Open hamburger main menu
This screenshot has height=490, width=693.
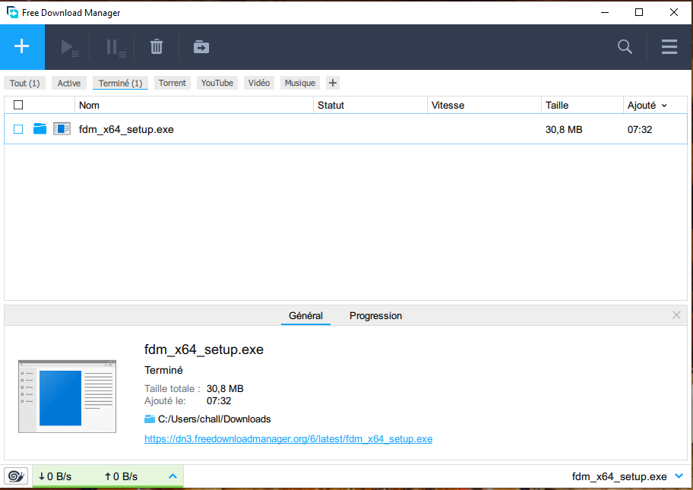point(669,46)
